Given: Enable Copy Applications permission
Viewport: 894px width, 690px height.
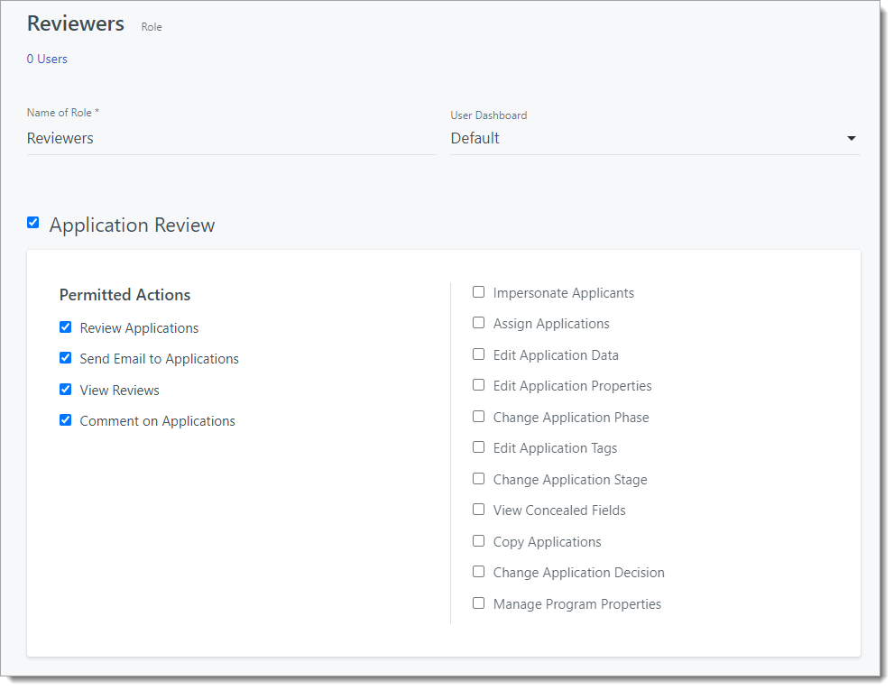Looking at the screenshot, I should click(478, 540).
